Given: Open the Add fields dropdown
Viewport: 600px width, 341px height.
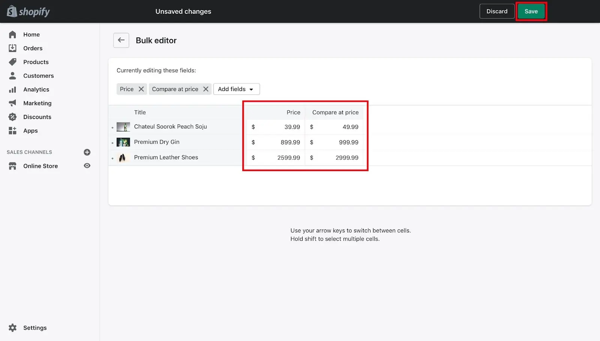Looking at the screenshot, I should [x=236, y=89].
